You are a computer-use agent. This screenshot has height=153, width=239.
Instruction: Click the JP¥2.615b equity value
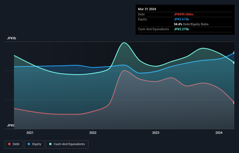tap(181, 19)
